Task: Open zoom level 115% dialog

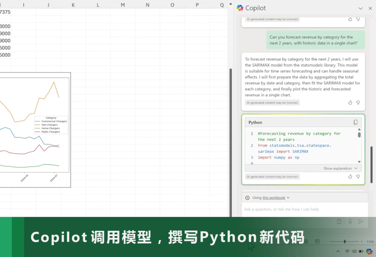Action: 370,242
